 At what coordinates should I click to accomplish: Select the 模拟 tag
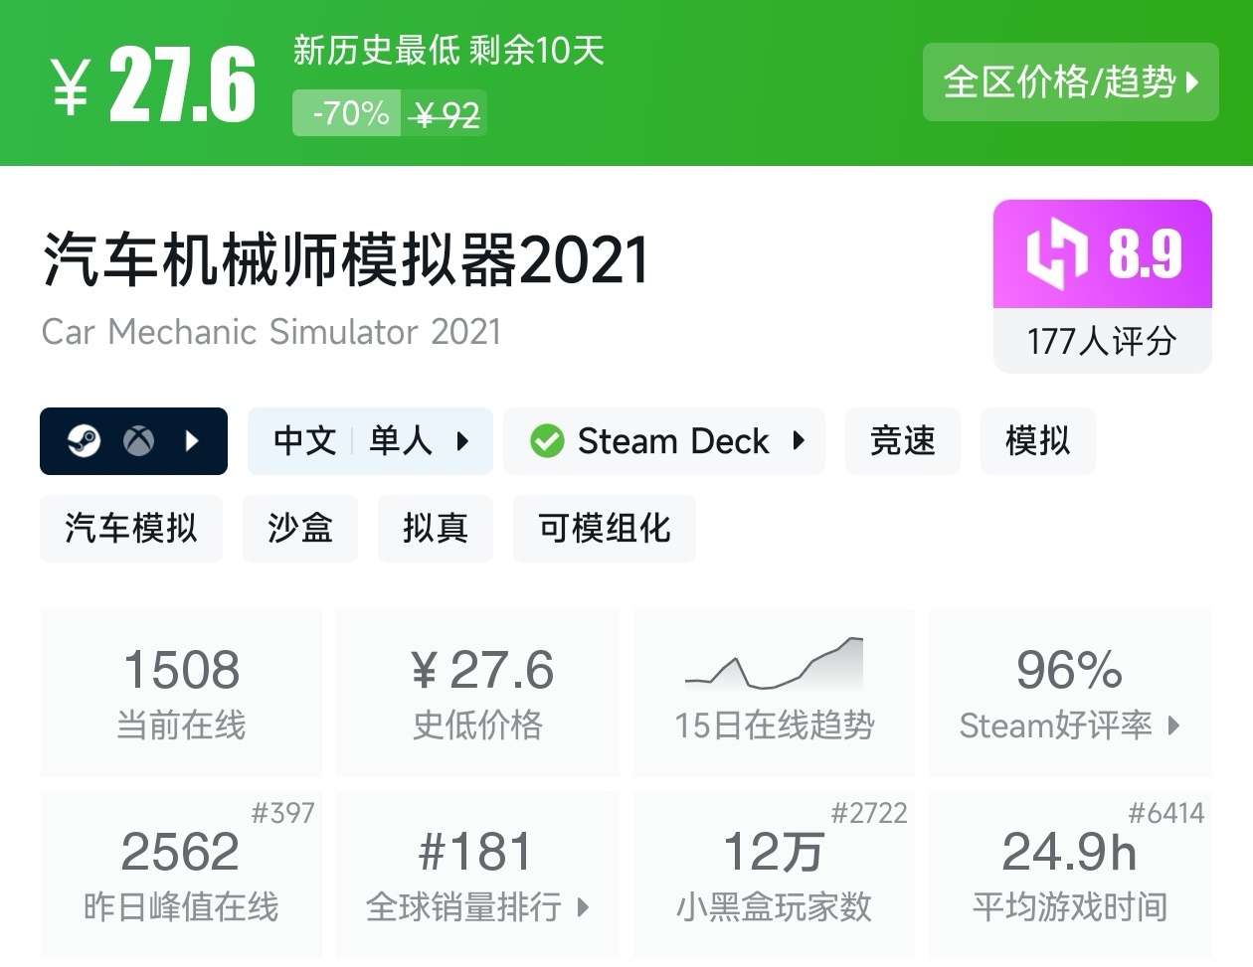click(1036, 440)
